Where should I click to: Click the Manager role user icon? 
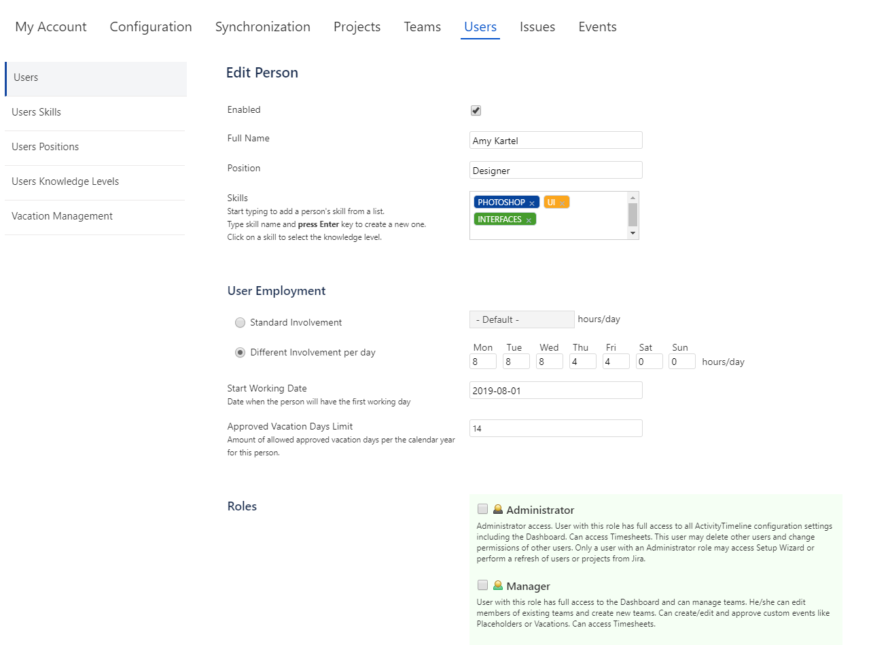point(498,586)
